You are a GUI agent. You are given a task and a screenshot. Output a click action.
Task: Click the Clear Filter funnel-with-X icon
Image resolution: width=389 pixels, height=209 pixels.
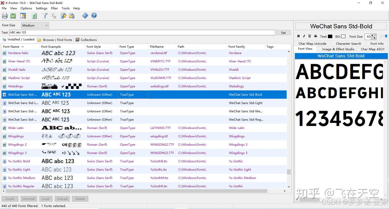tap(53, 16)
